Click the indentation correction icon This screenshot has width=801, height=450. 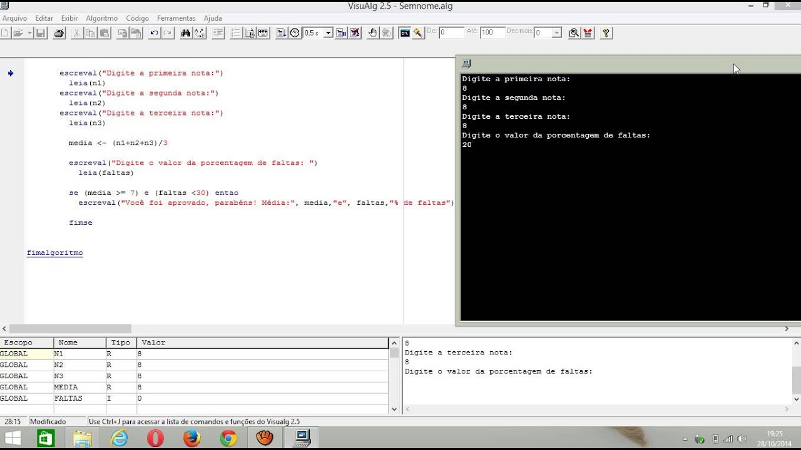point(218,32)
